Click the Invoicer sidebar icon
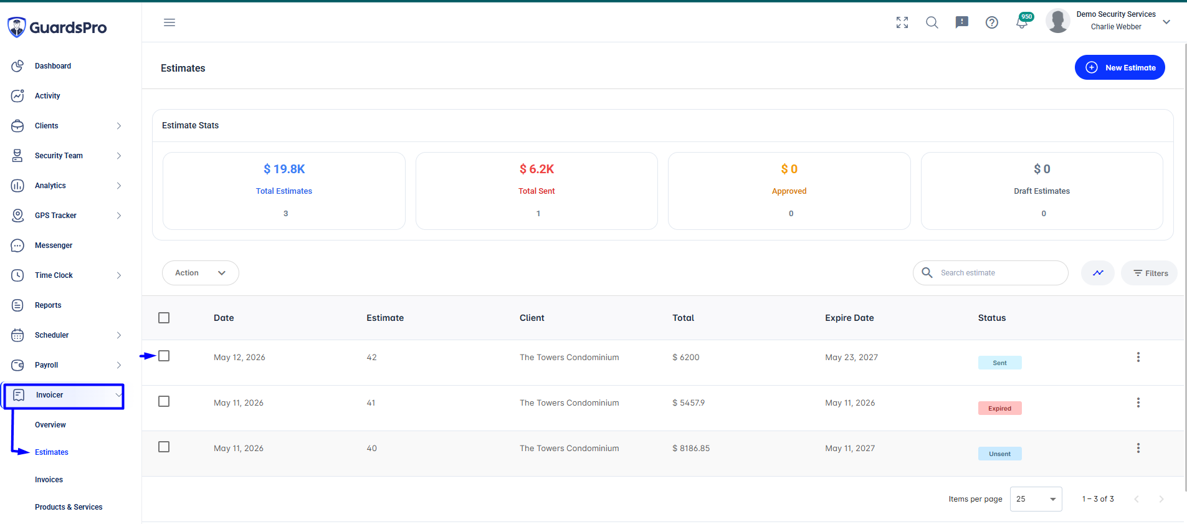1187x524 pixels. [x=19, y=395]
